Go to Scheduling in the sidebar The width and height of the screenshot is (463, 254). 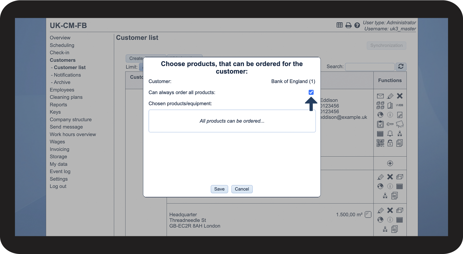tap(62, 45)
